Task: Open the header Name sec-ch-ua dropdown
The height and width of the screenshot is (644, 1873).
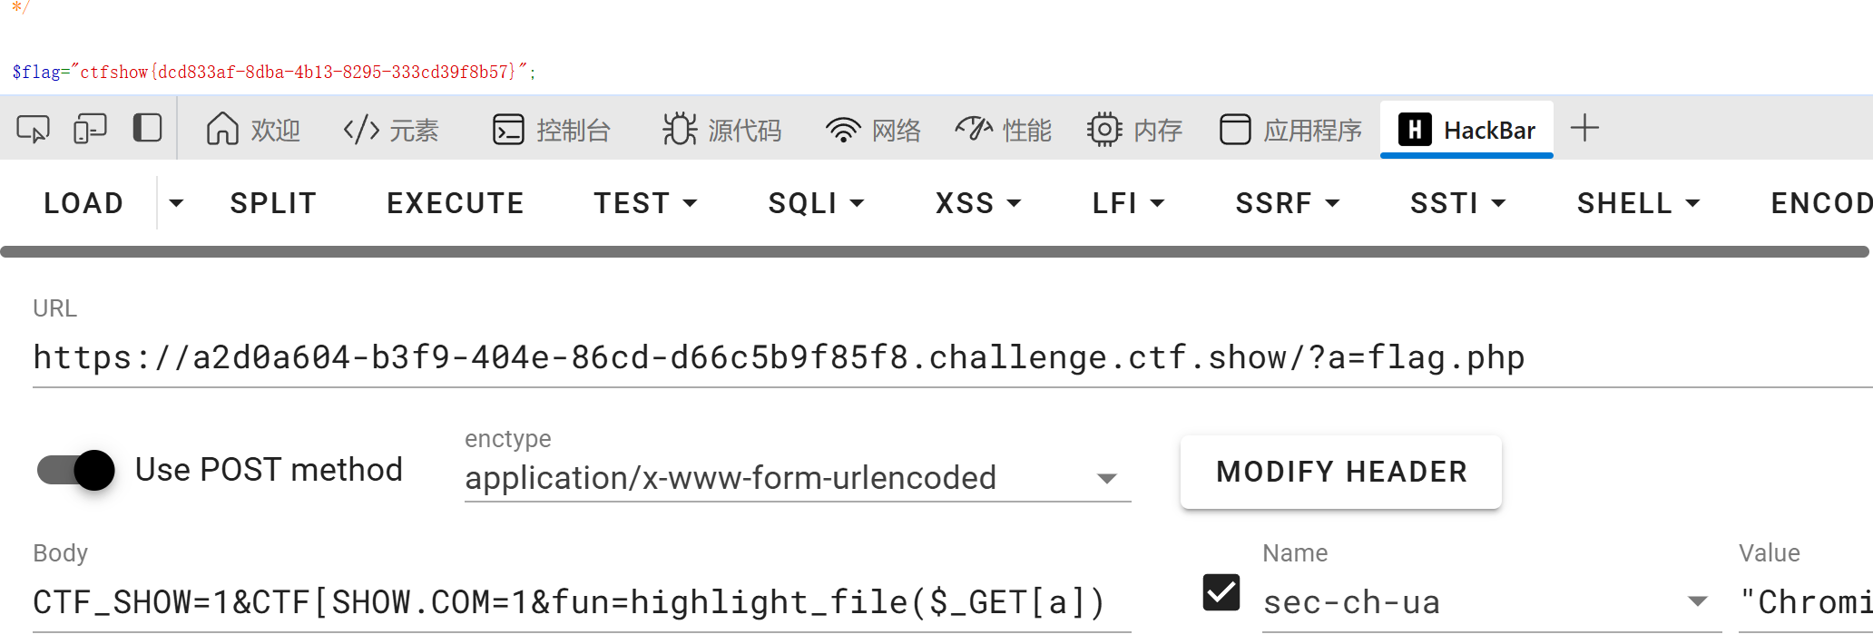Action: click(1697, 601)
